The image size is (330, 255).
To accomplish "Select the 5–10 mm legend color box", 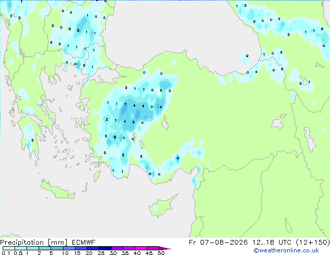I will pyautogui.click(x=57, y=248).
